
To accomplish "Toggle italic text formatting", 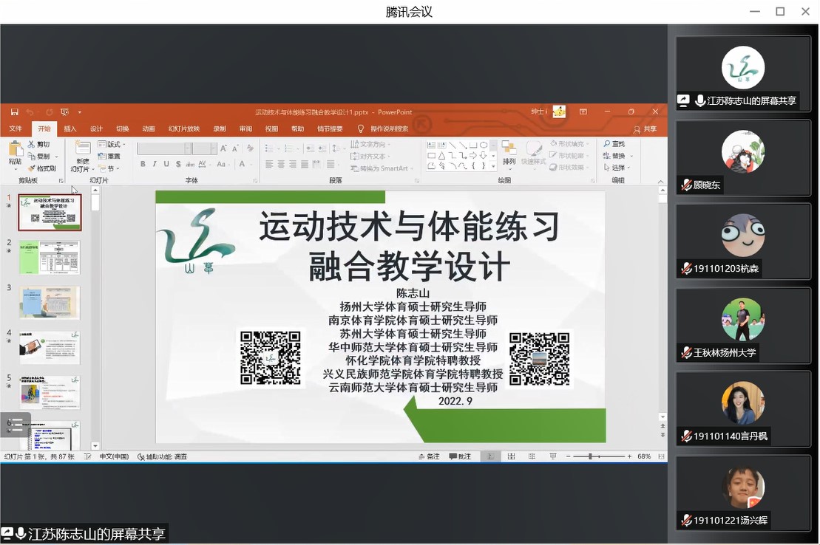I will point(155,164).
